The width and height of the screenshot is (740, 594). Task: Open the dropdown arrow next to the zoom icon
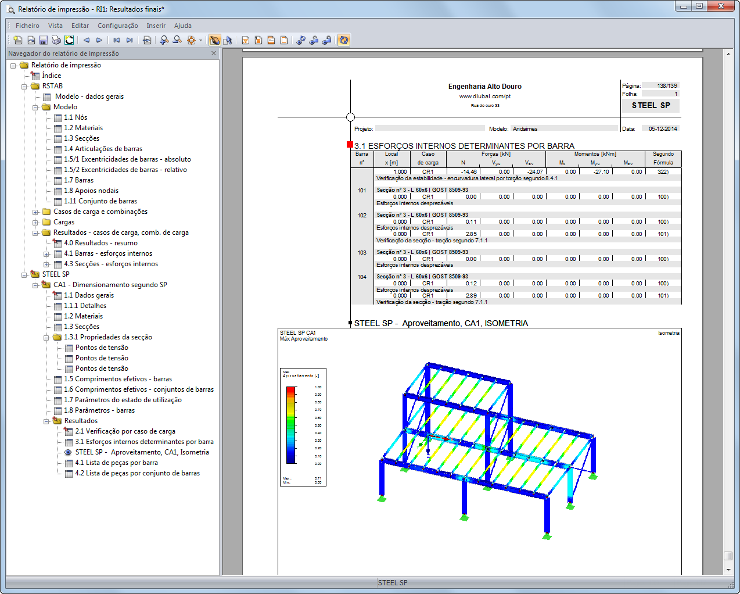tap(201, 40)
